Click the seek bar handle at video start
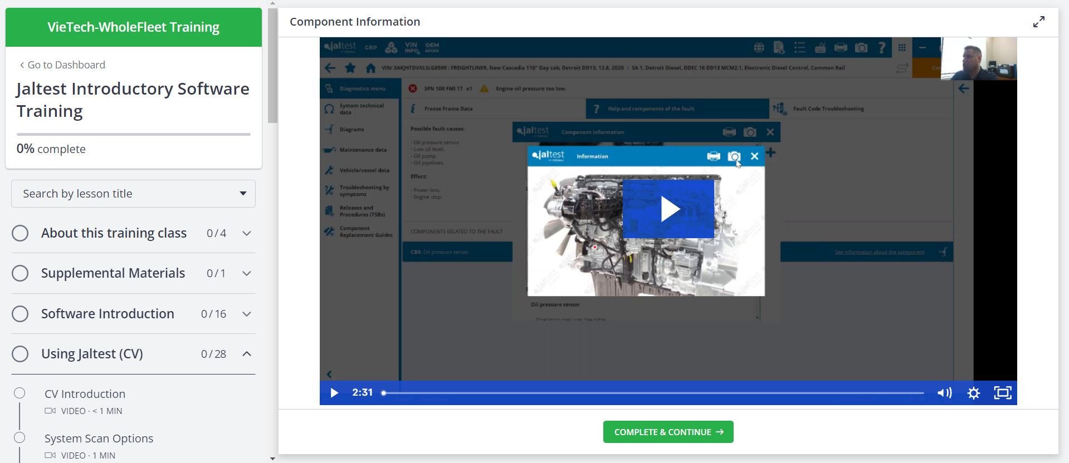This screenshot has height=463, width=1069. [384, 393]
